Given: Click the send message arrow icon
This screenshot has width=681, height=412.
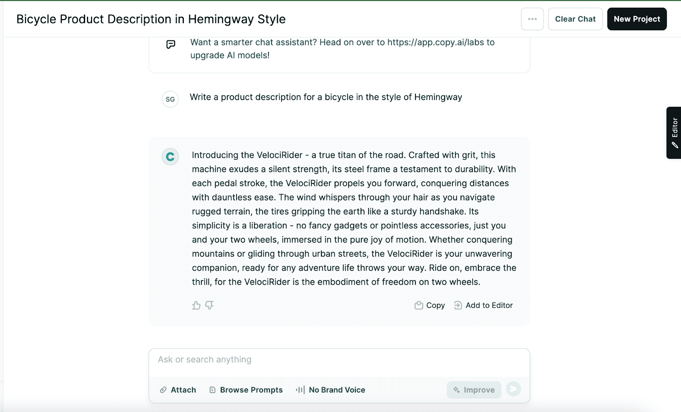Looking at the screenshot, I should click(x=513, y=389).
